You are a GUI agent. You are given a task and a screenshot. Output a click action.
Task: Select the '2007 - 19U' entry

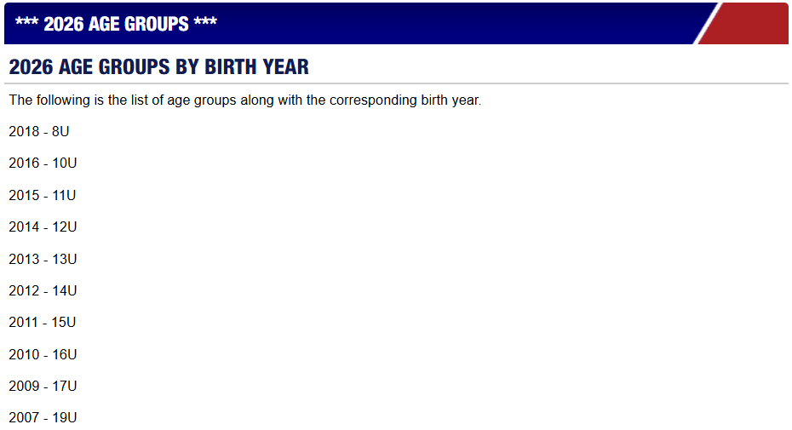(43, 418)
